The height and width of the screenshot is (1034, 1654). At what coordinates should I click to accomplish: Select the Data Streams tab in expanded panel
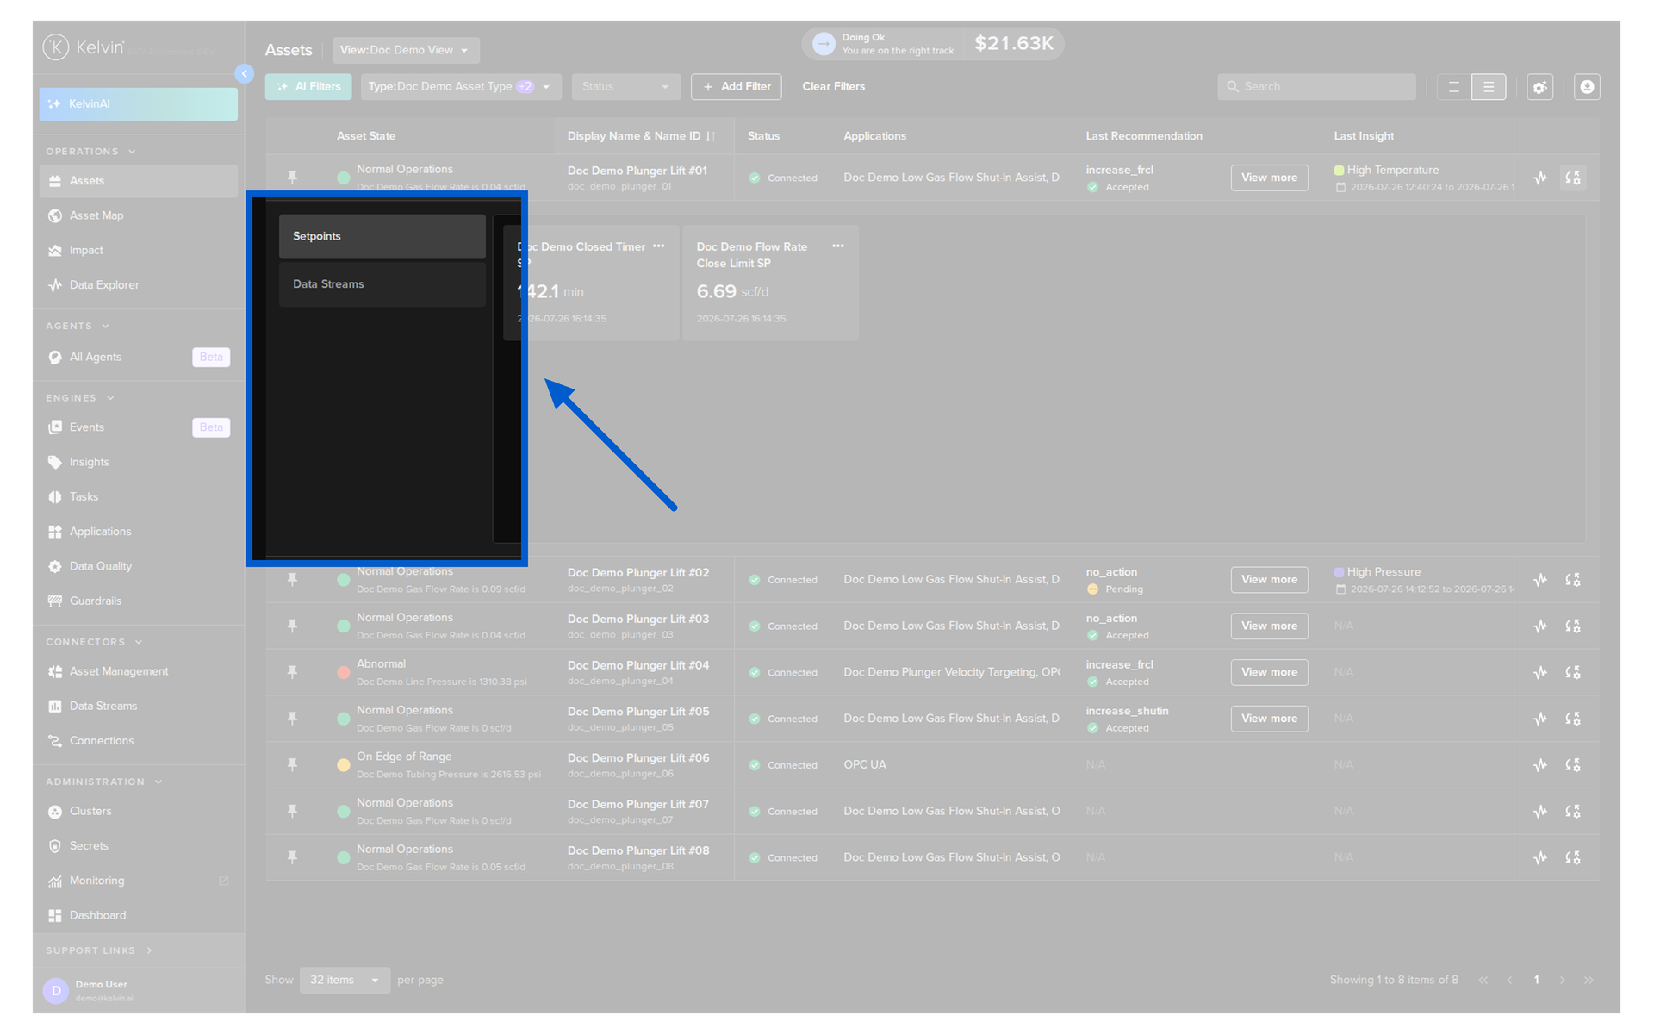[382, 284]
